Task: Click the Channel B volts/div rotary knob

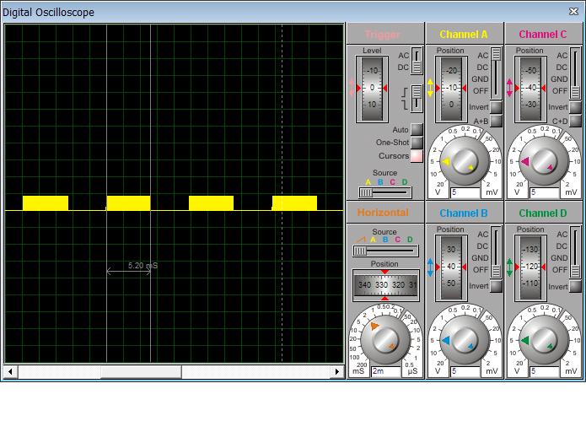Action: [465, 339]
